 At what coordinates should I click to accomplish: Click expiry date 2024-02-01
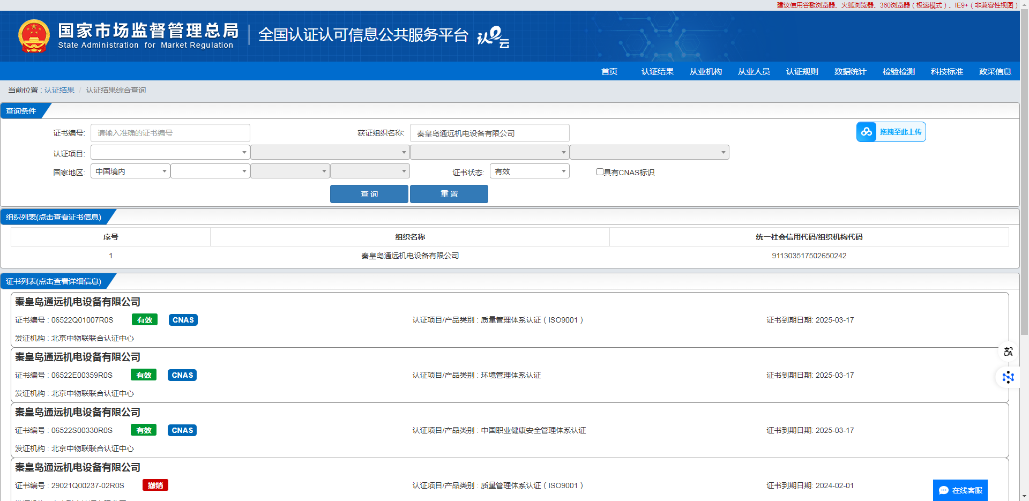pos(834,485)
